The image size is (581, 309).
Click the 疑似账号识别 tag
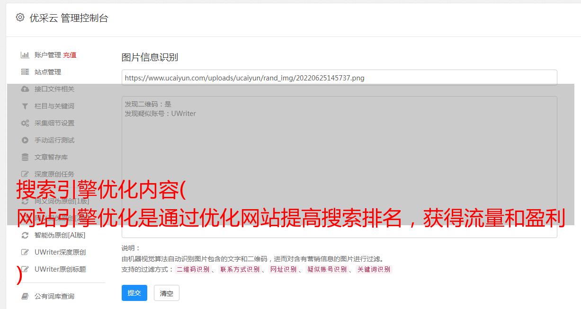pyautogui.click(x=327, y=269)
